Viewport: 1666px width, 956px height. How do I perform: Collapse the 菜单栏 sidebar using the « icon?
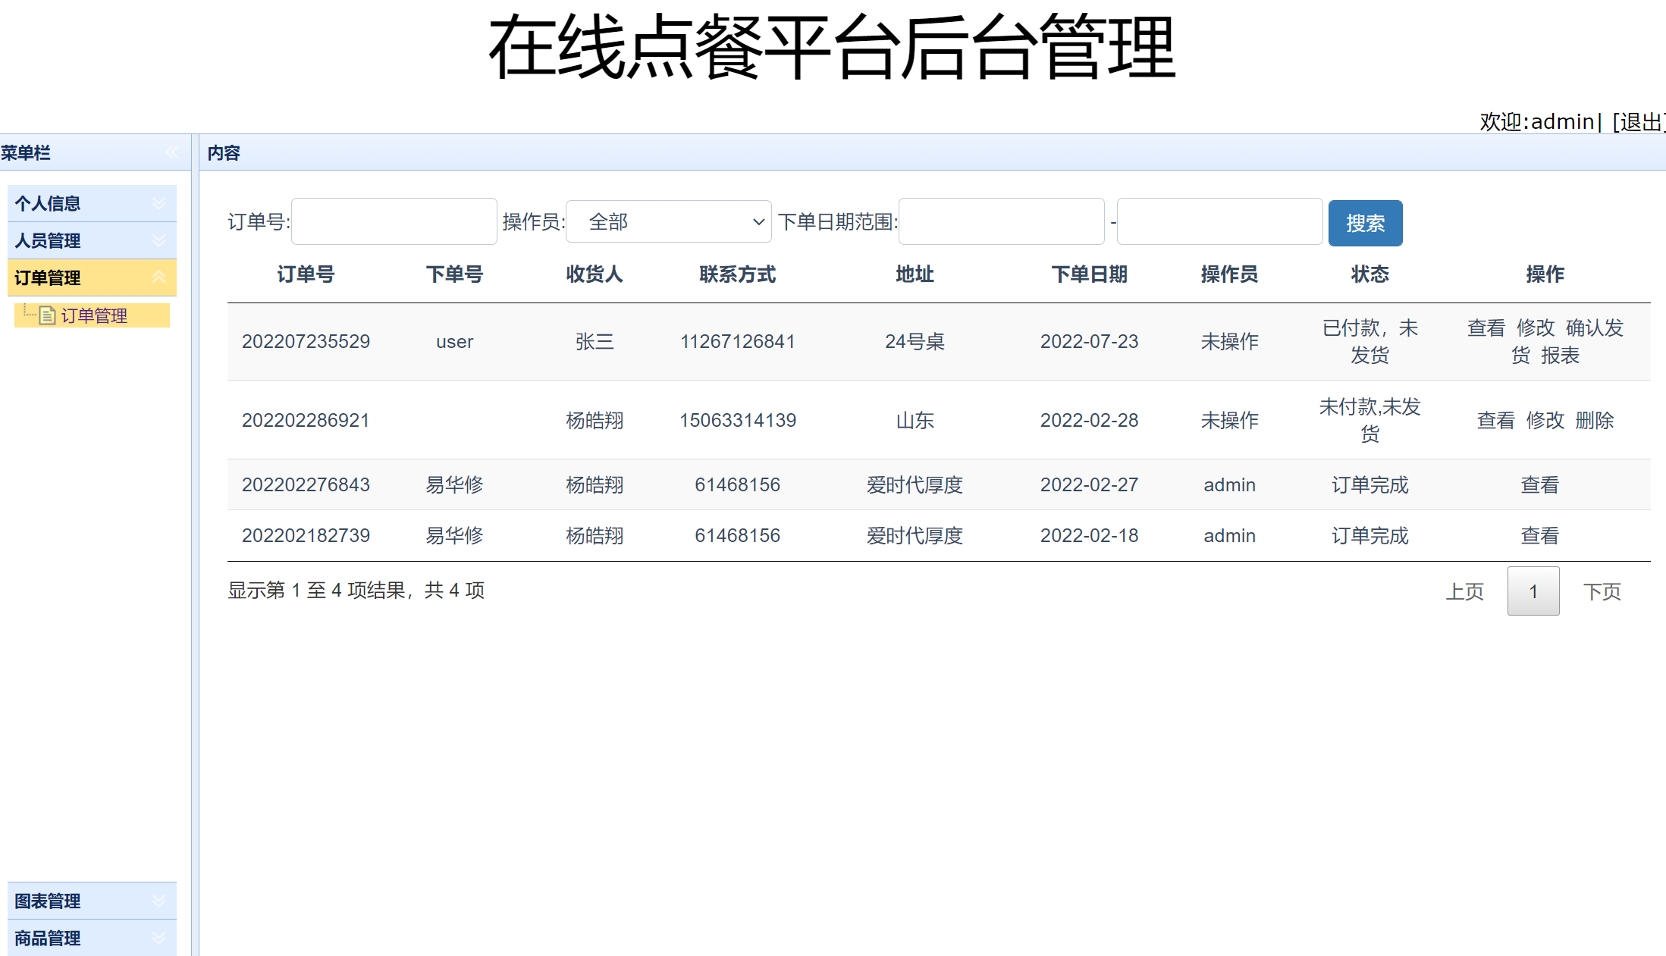coord(171,152)
